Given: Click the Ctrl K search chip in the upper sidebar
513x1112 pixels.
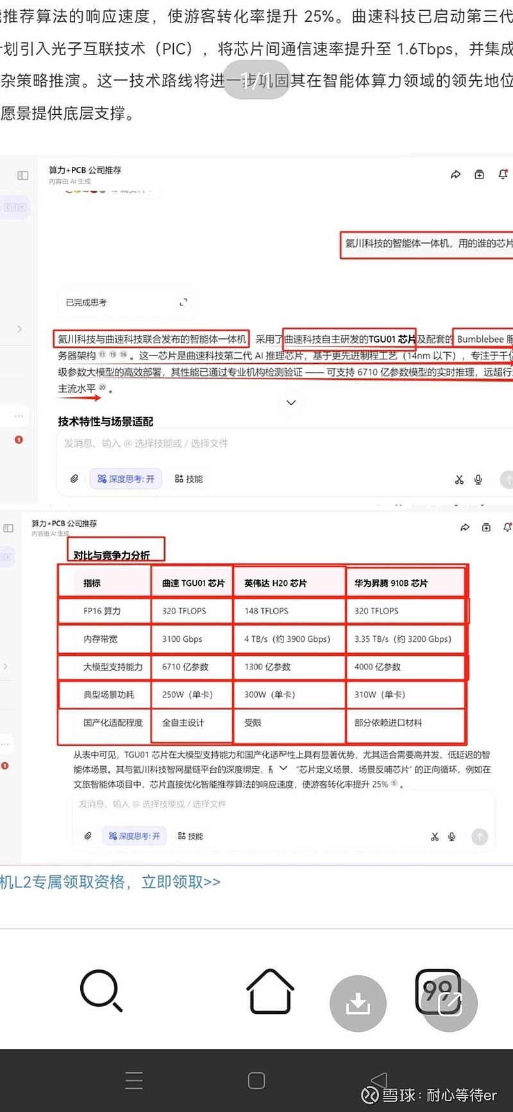Looking at the screenshot, I should pos(15,207).
